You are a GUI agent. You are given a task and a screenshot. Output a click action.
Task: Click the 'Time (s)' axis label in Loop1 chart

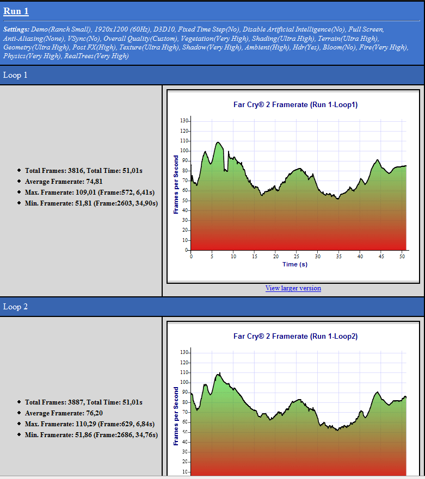(x=295, y=264)
